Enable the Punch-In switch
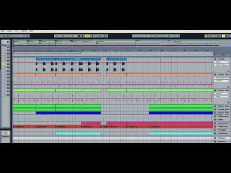The height and width of the screenshot is (173, 231). click(151, 36)
